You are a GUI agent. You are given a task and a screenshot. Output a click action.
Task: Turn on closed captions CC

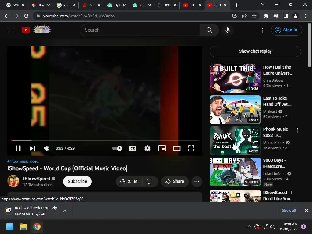[x=133, y=148]
